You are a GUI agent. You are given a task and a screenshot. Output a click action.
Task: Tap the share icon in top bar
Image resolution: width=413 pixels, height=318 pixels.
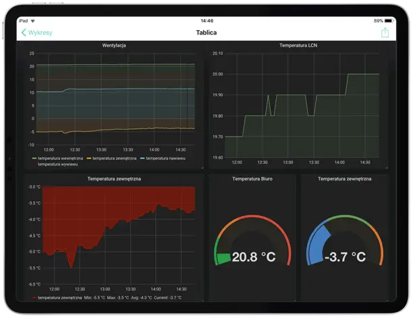click(x=385, y=32)
